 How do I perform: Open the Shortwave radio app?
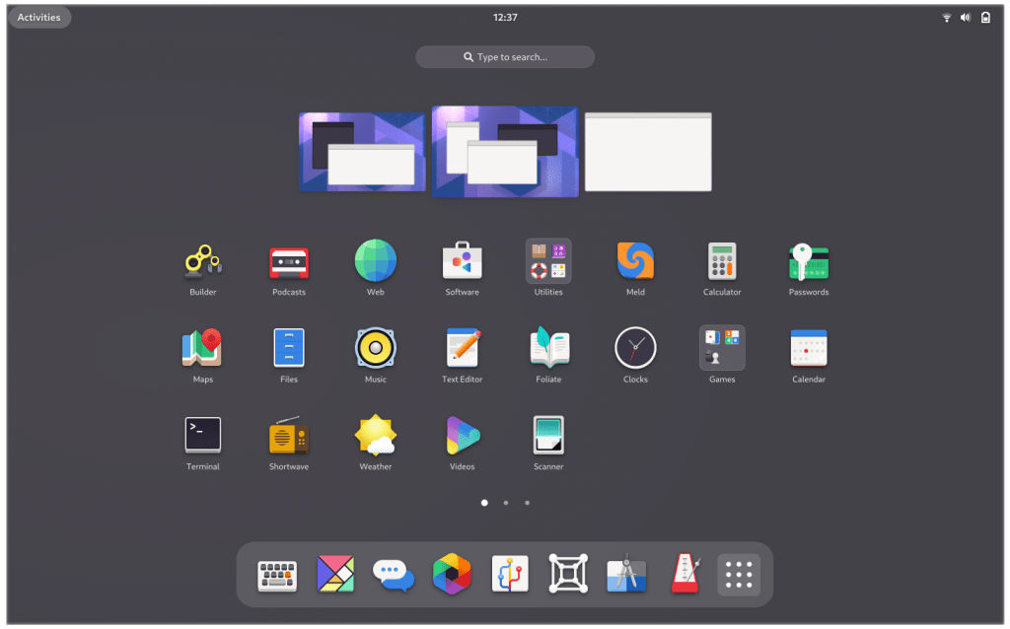click(289, 435)
